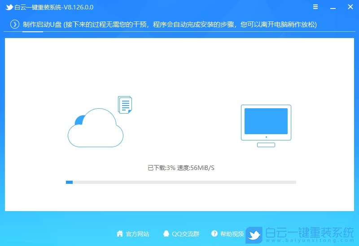This screenshot has width=359, height=246.
Task: Click the white bird app logo in title bar
Action: click(x=9, y=7)
